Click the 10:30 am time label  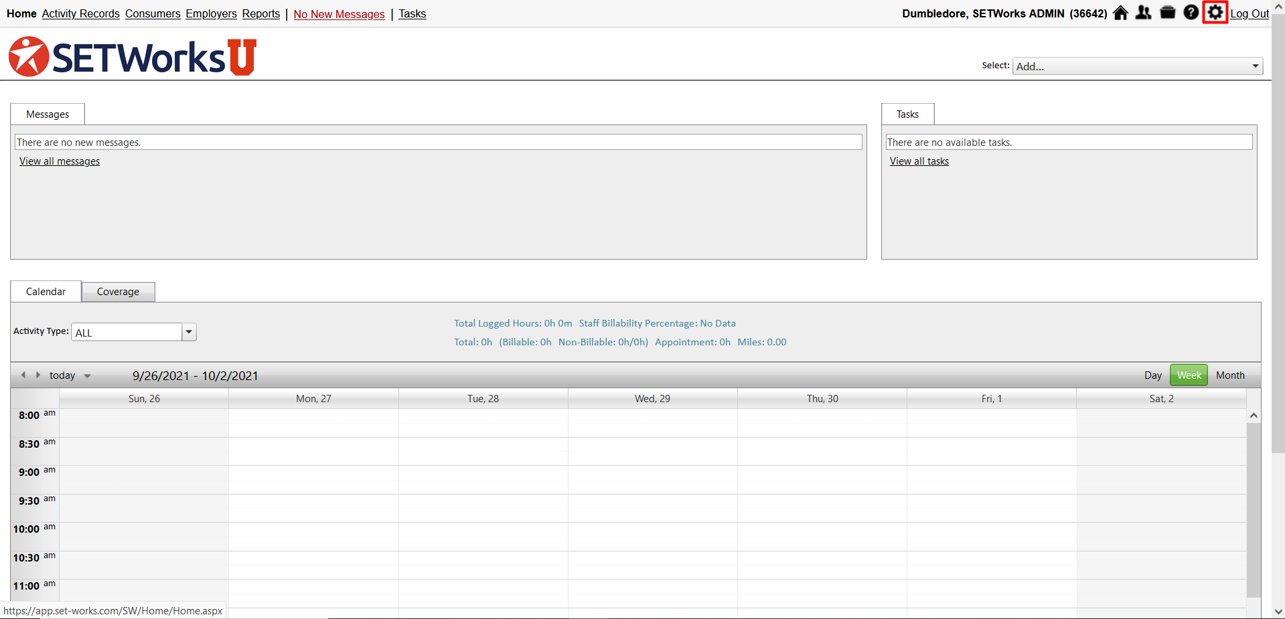tap(34, 557)
